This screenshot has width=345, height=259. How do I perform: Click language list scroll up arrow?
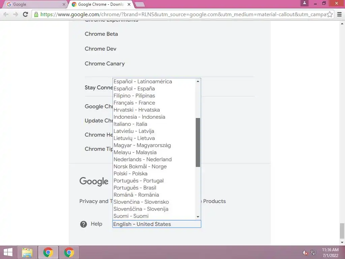pos(198,81)
